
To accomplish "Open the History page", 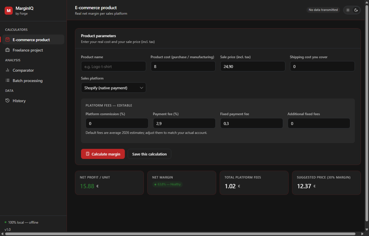I will click(x=33, y=101).
